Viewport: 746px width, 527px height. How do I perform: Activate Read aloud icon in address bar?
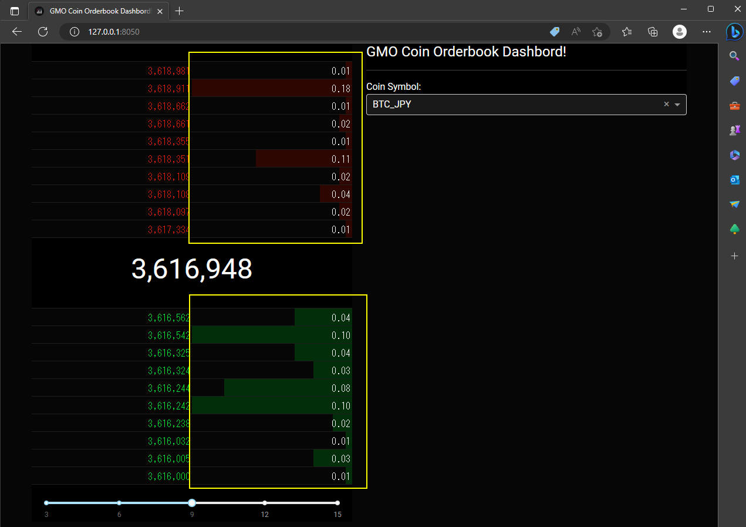[x=576, y=32]
